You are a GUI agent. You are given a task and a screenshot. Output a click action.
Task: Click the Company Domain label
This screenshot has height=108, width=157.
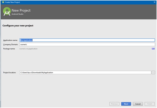tap(10, 44)
